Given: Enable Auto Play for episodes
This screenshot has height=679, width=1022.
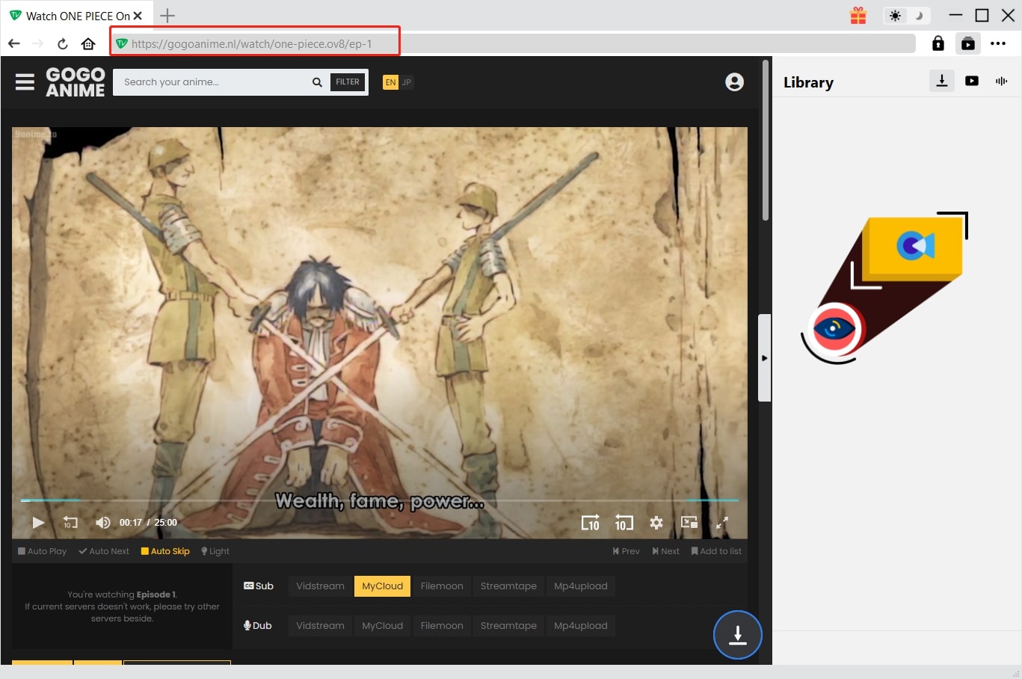Looking at the screenshot, I should click(42, 551).
